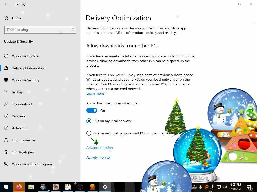Open the Troubleshoot page
This screenshot has width=257, height=192.
pyautogui.click(x=22, y=104)
